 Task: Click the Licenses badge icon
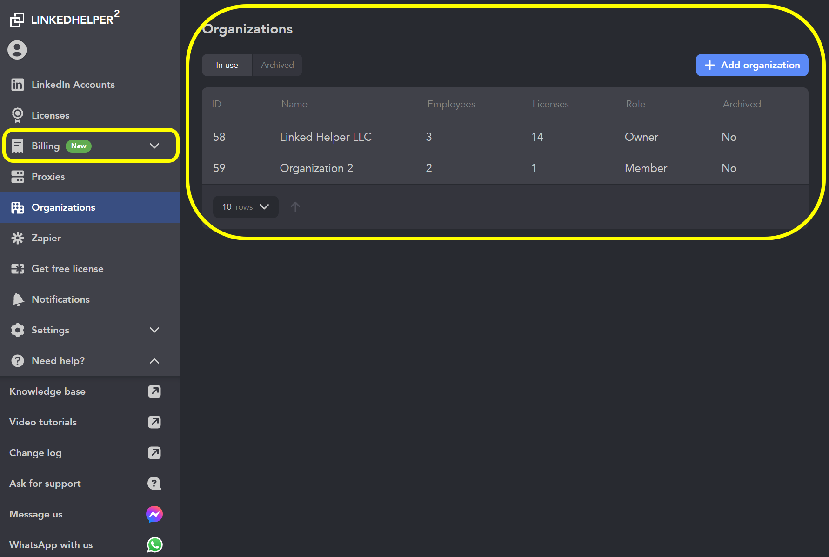point(18,115)
